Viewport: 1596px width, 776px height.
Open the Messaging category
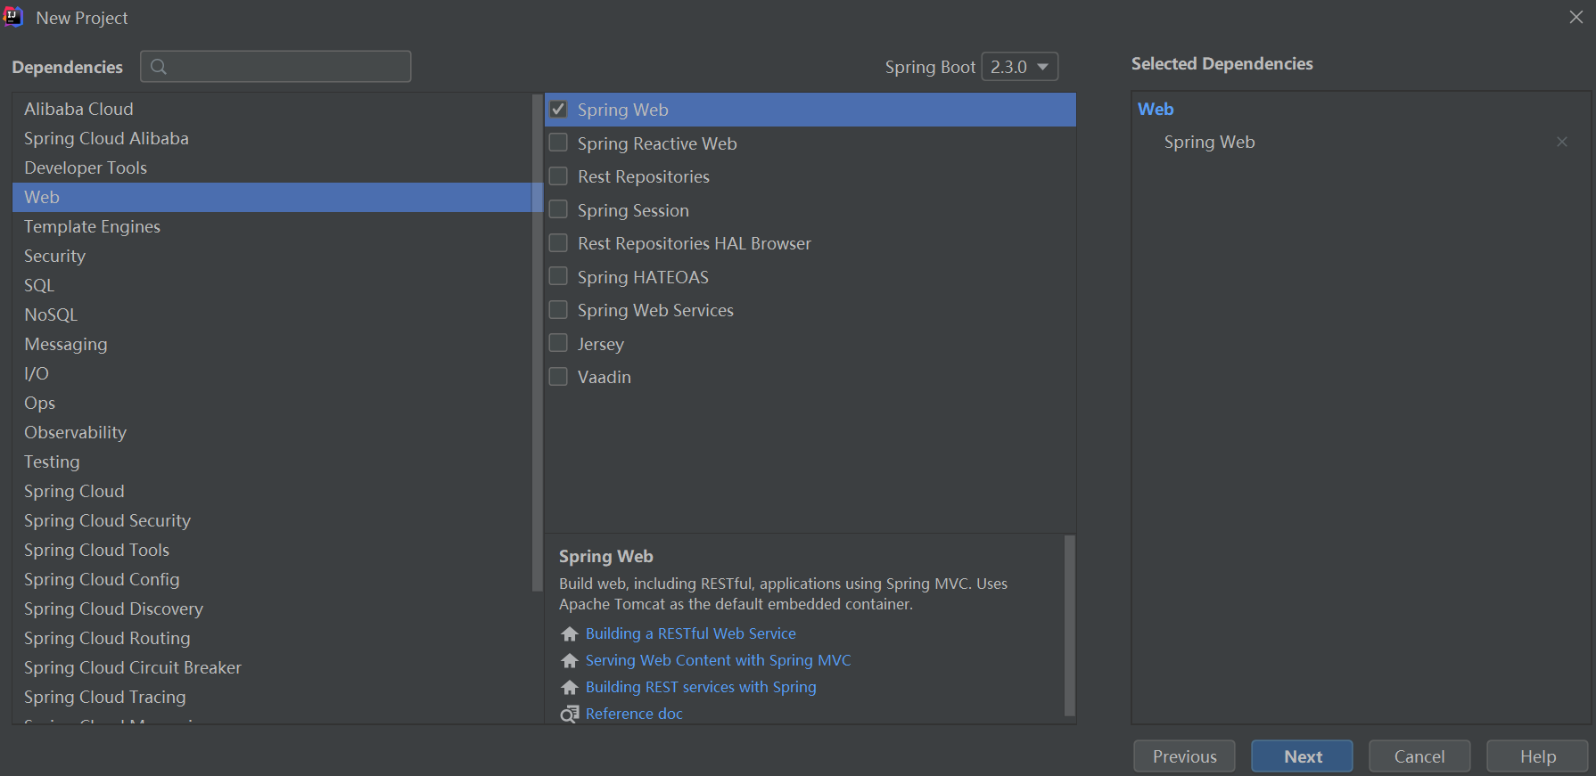click(x=272, y=344)
